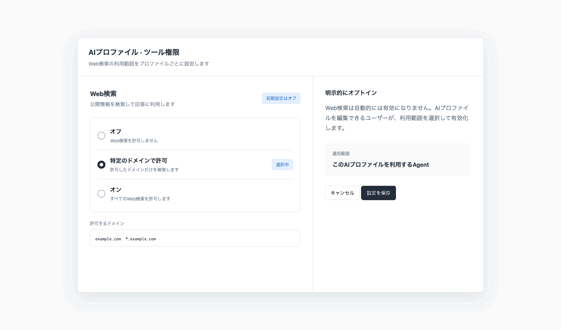This screenshot has width=561, height=330.
Task: Click the このAIプロファイルを利用するAgent text
Action: click(x=380, y=165)
